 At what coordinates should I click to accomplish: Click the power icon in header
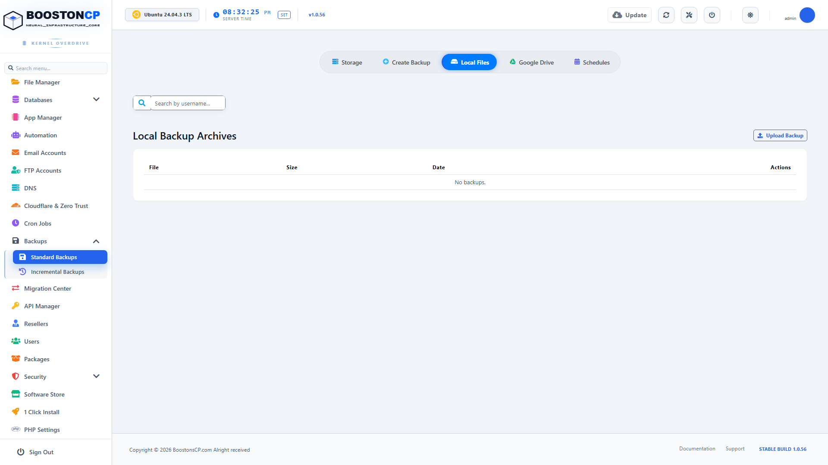pyautogui.click(x=712, y=15)
